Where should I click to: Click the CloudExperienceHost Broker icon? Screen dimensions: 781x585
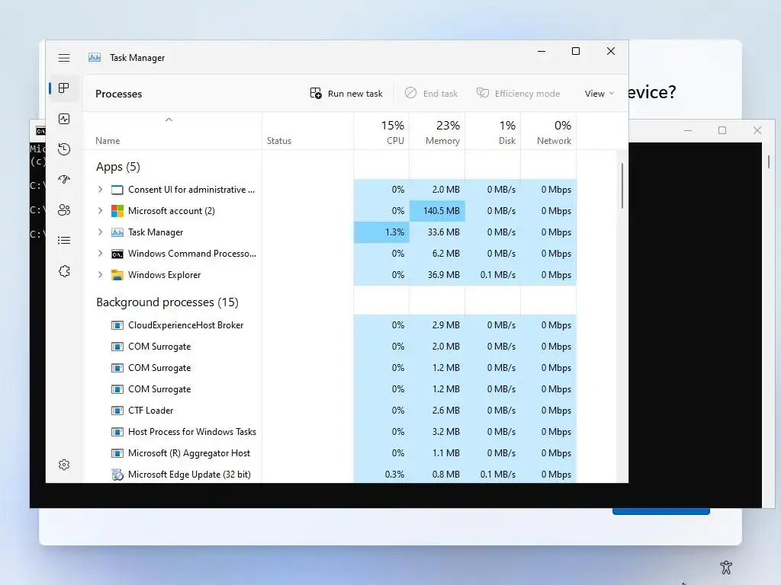point(117,325)
